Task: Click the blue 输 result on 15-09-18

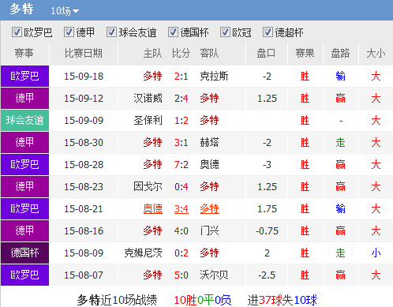Action: [340, 77]
